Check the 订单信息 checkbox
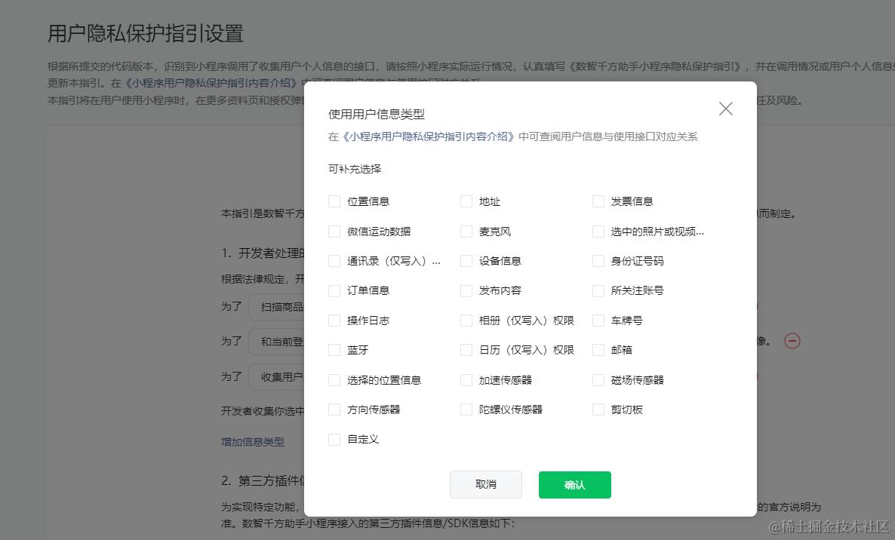The height and width of the screenshot is (540, 895). point(334,291)
